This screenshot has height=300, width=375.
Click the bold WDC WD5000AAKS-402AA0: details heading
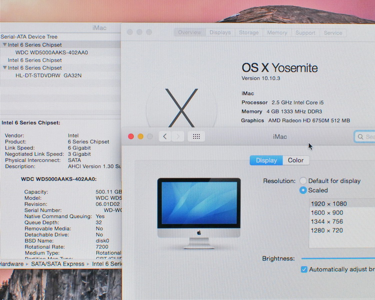[59, 179]
